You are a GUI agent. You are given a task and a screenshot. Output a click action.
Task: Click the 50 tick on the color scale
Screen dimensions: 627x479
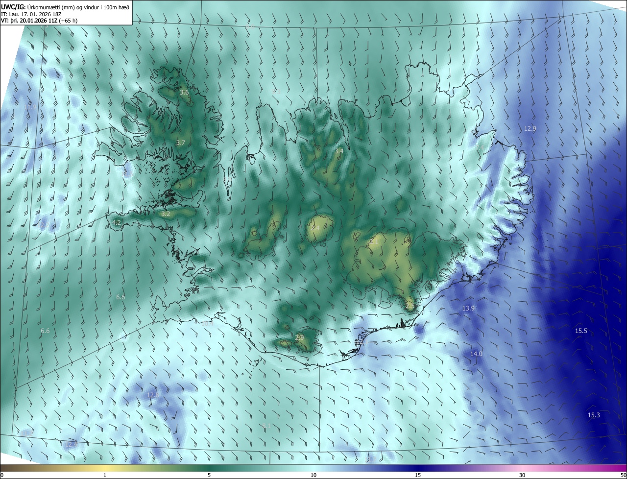(624, 476)
